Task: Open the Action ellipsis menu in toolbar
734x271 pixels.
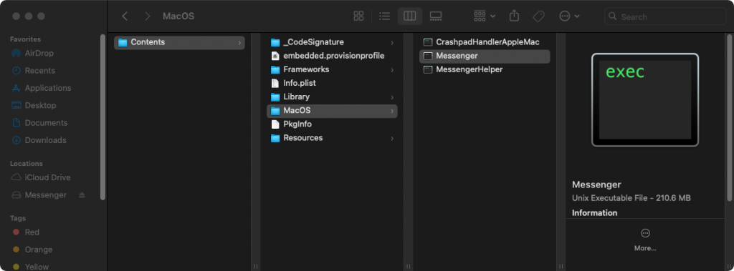Action: point(569,16)
